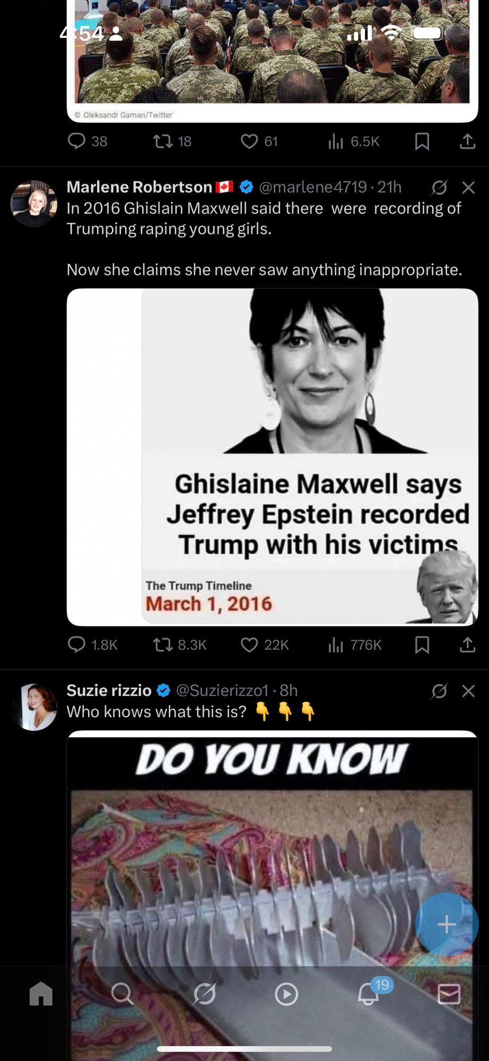Tap Grok icon on Suzie rizzio's post
Viewport: 489px width, 1061px height.
439,691
